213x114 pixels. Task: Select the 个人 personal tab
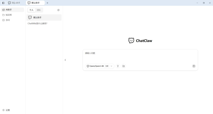point(31,10)
